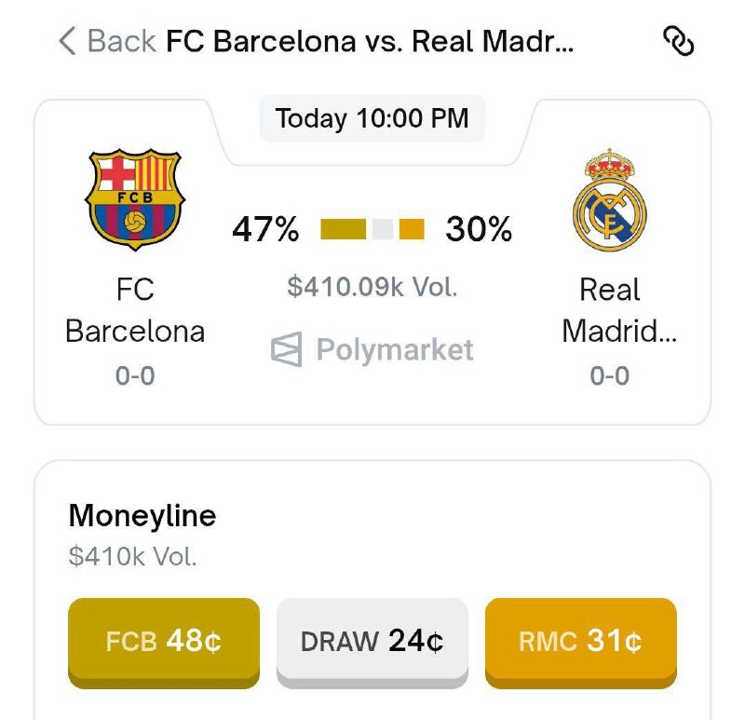Tap the back chevron arrow icon
This screenshot has height=720, width=745.
point(67,41)
